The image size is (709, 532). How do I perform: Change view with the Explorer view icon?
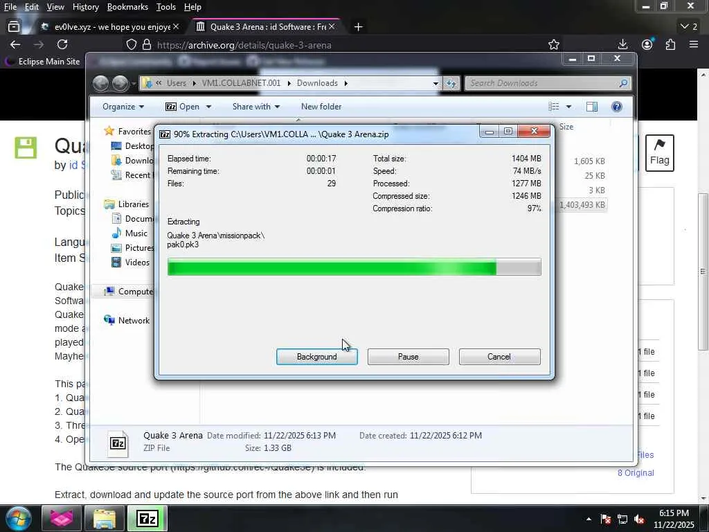pyautogui.click(x=553, y=107)
